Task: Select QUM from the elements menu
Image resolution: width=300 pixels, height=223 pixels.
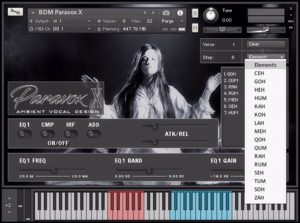Action: point(265,148)
